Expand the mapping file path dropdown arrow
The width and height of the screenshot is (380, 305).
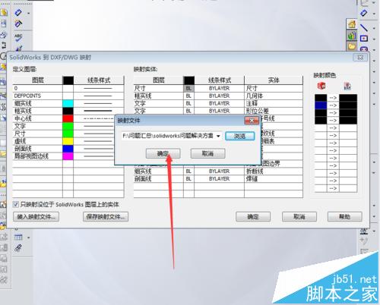(218, 136)
